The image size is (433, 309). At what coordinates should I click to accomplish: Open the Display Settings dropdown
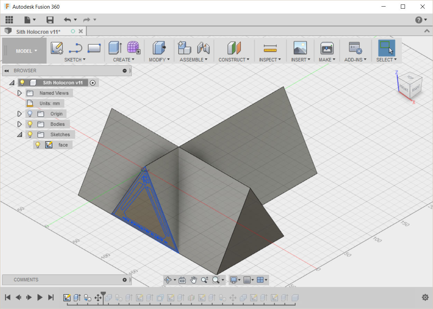(234, 280)
